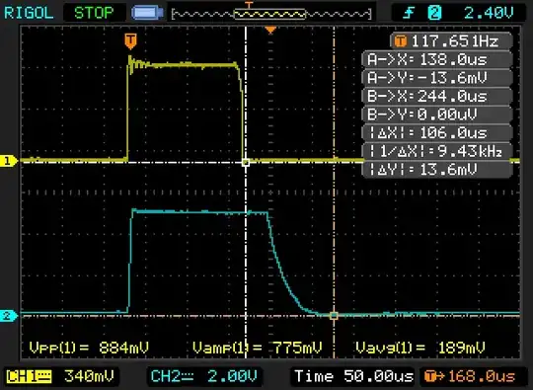Viewport: 533px width, 390px height.
Task: Click the trigger source channel 2 icon
Action: 434,13
